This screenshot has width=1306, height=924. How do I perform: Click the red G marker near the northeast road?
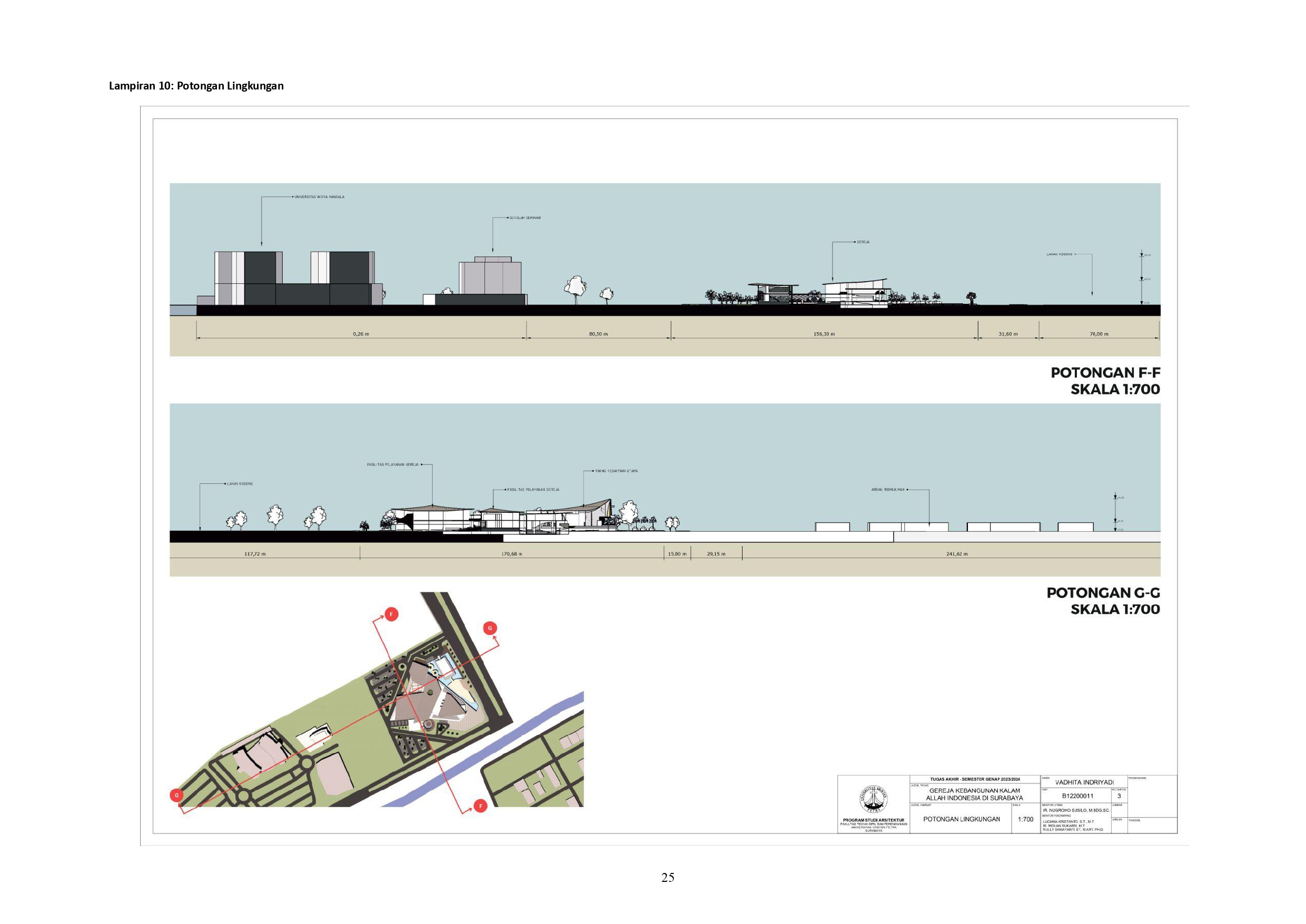(x=489, y=628)
